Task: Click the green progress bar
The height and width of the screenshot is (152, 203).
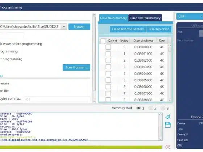Action: [x=81, y=147]
